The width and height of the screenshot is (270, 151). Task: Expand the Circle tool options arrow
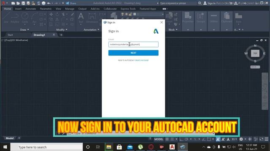pos(25,24)
